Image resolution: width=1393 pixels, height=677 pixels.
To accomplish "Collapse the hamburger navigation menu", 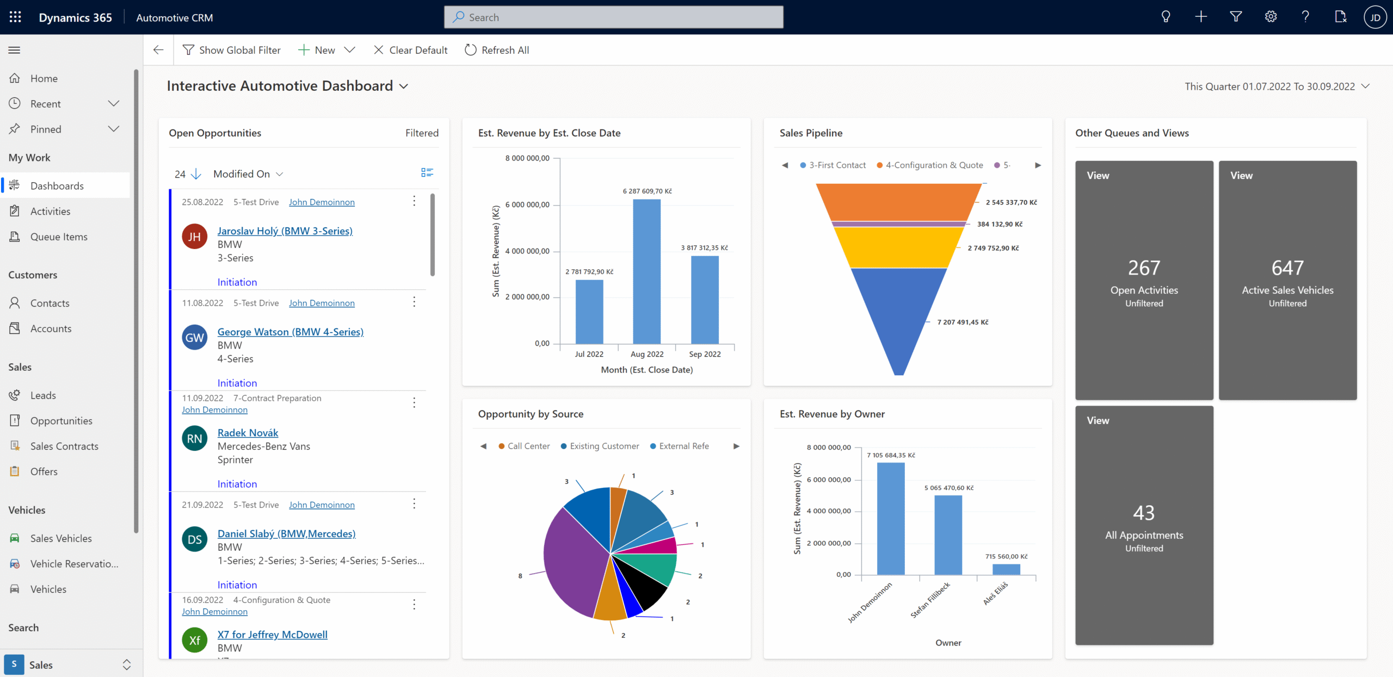I will (x=15, y=50).
